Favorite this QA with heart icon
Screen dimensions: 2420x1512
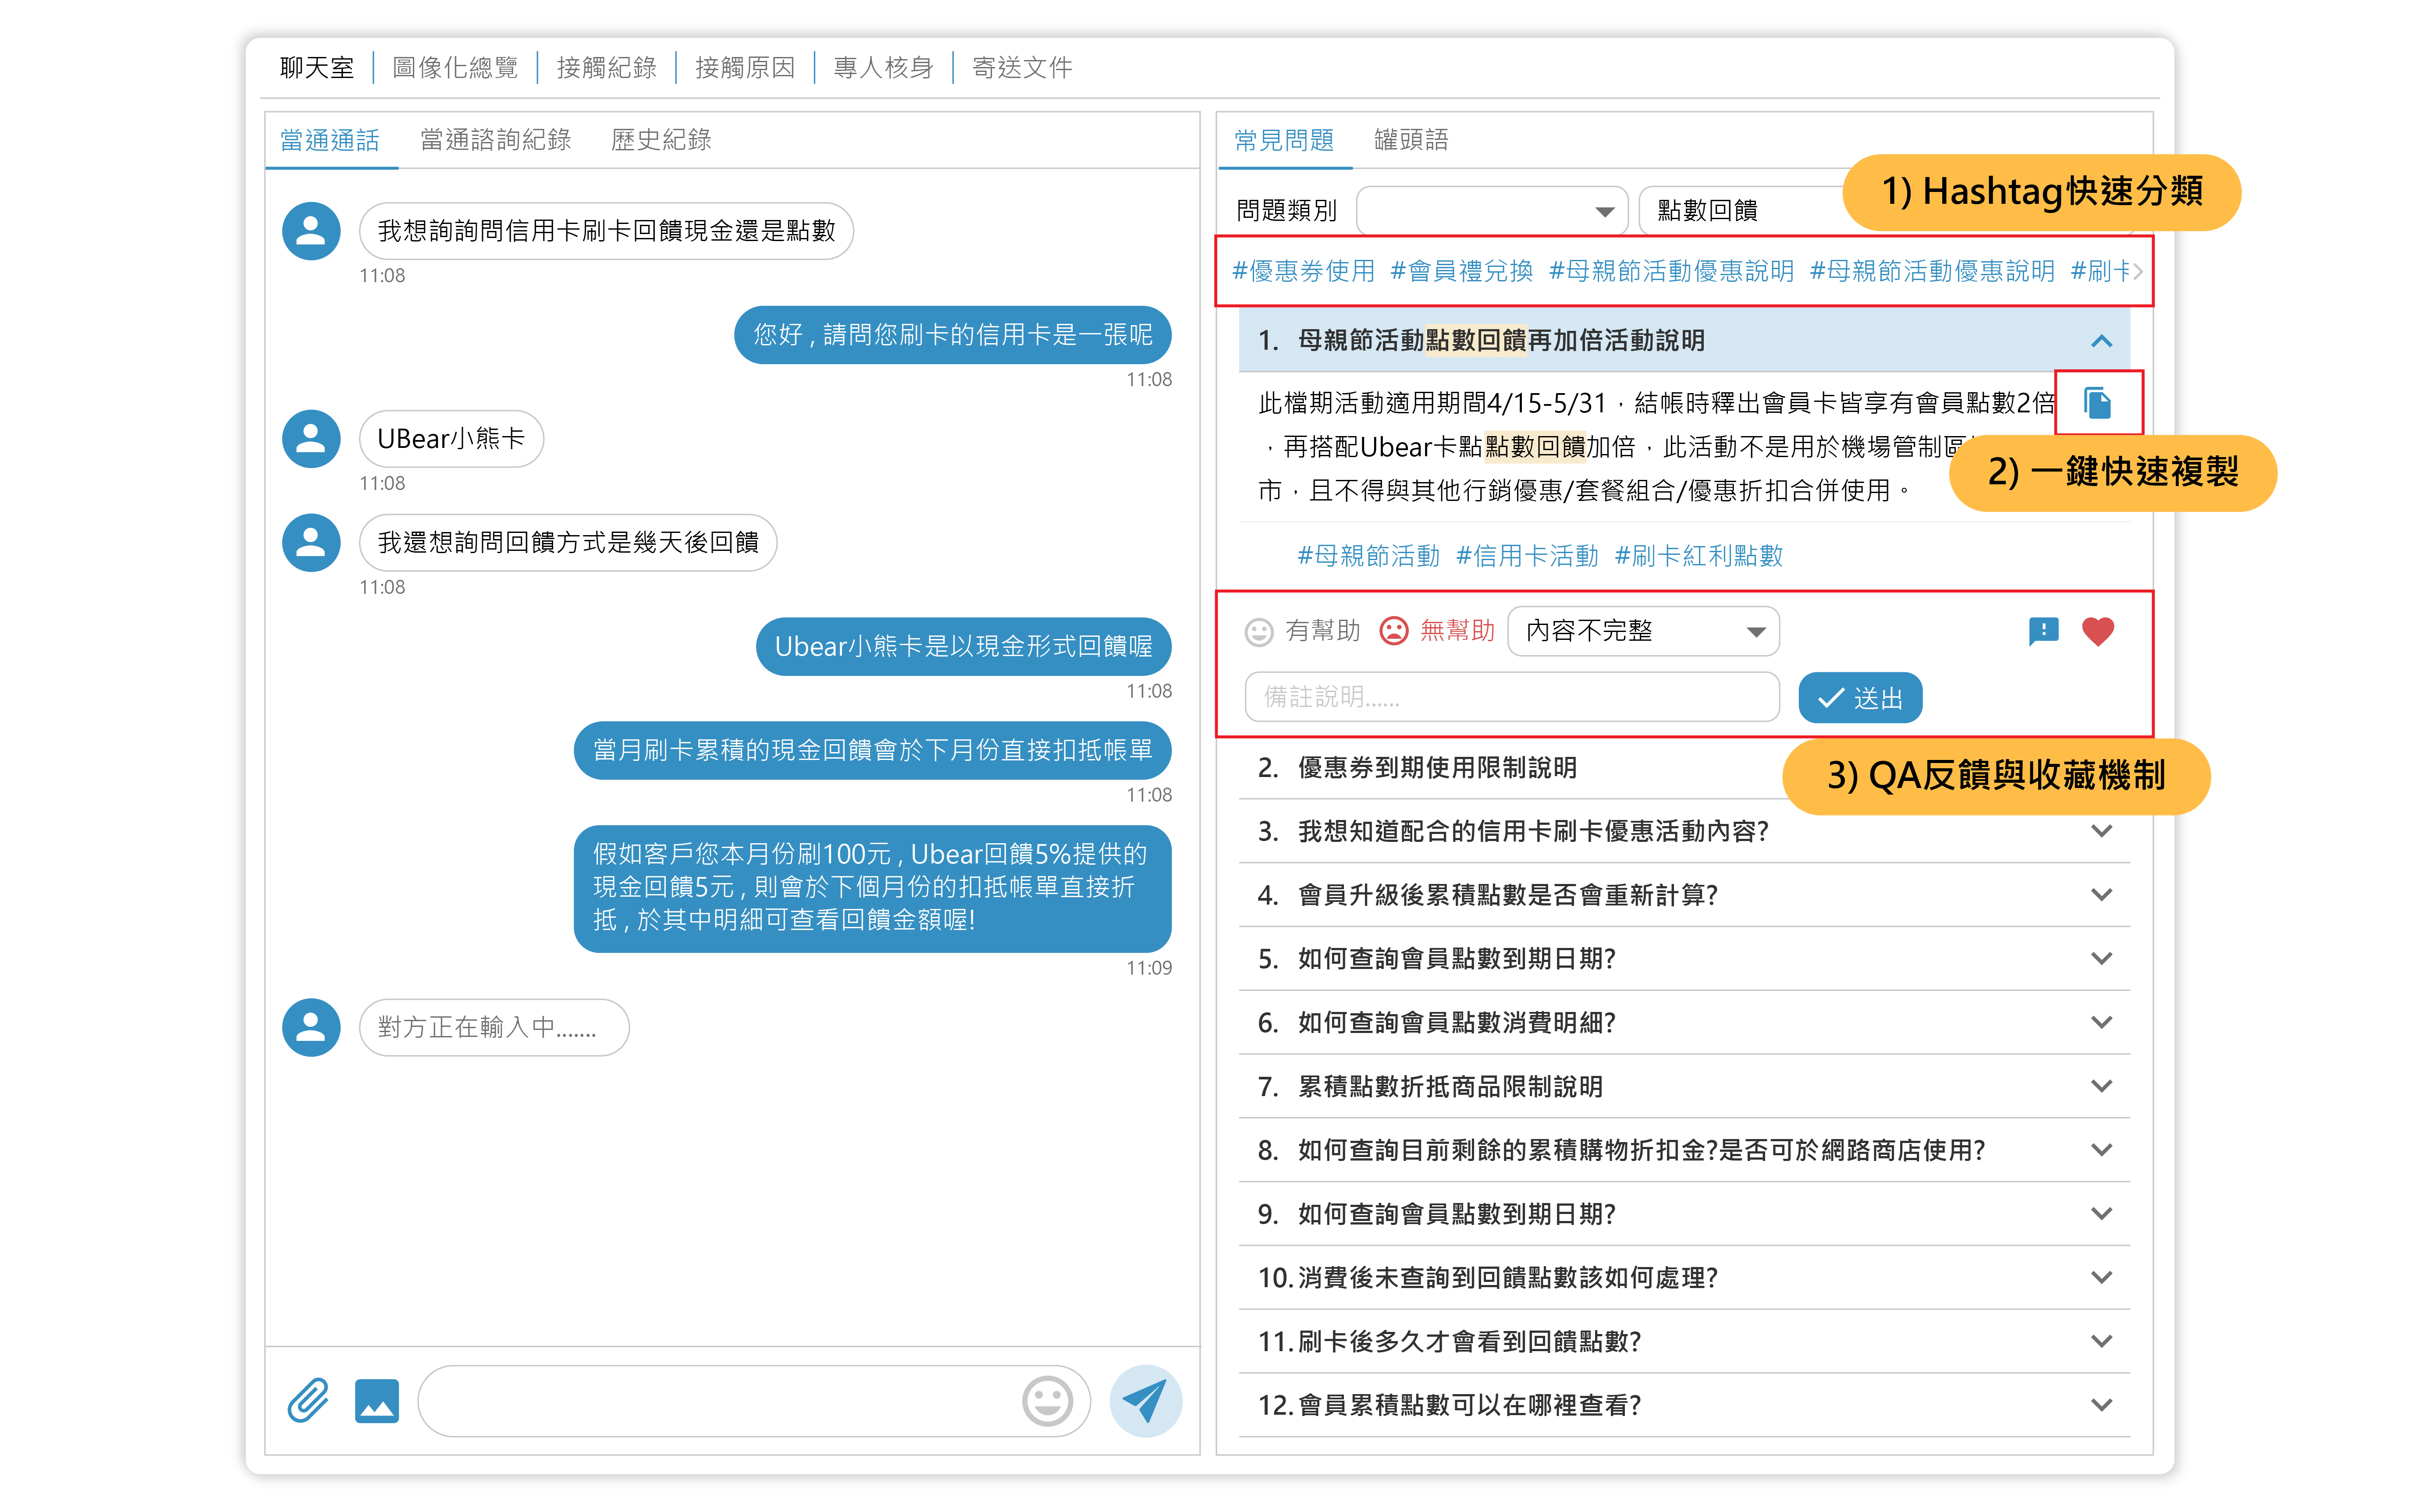click(x=2097, y=631)
